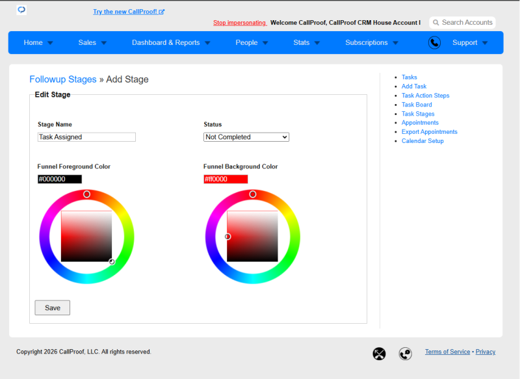Open Terms of Service link
This screenshot has height=379, width=520.
(x=447, y=352)
